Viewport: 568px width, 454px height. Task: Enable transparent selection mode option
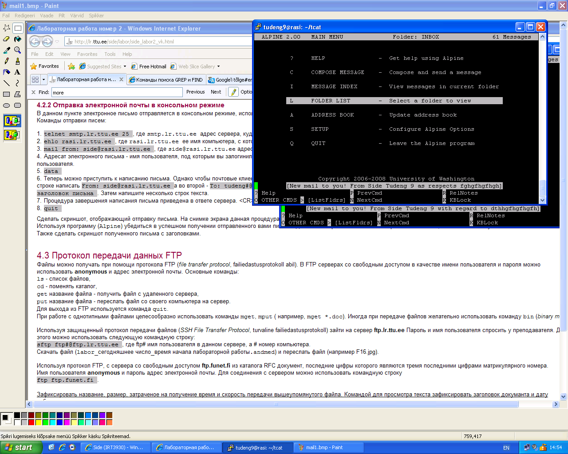[x=12, y=134]
